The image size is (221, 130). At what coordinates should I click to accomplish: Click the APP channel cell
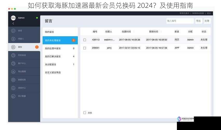click(x=177, y=48)
